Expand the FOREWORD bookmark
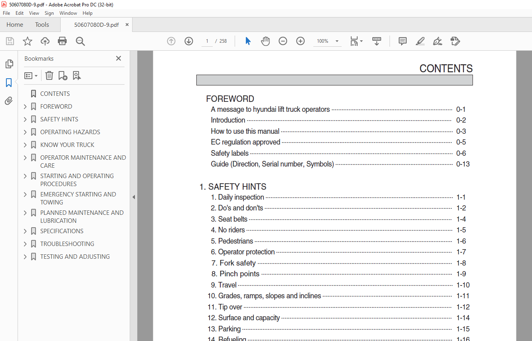Viewport: 532px width, 341px height. 25,107
